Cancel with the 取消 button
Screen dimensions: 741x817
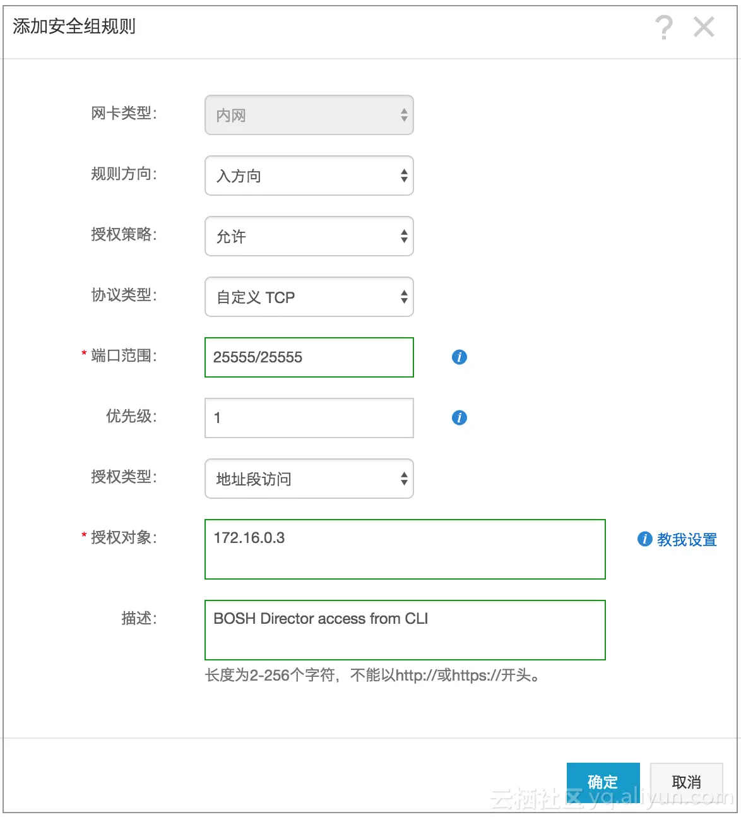[687, 782]
